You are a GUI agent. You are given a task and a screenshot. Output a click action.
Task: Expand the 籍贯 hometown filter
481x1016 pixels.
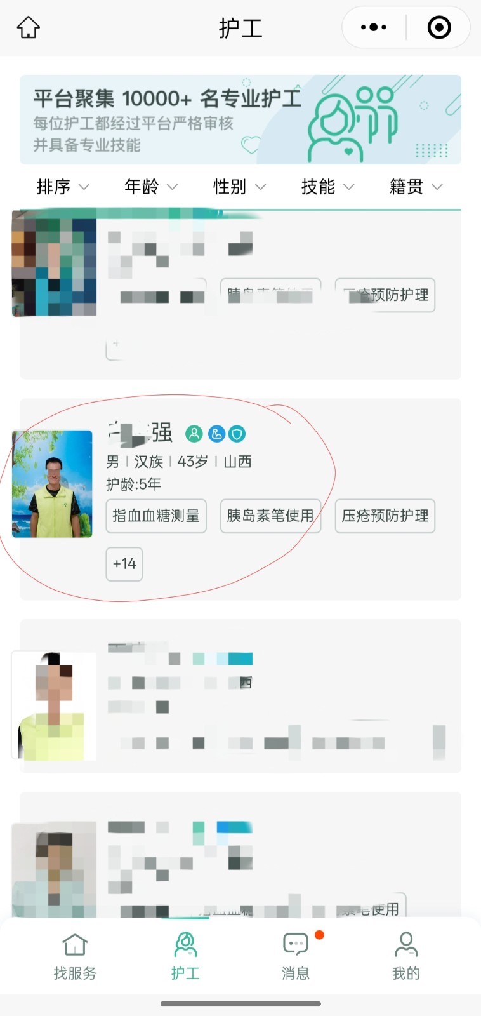(x=416, y=187)
